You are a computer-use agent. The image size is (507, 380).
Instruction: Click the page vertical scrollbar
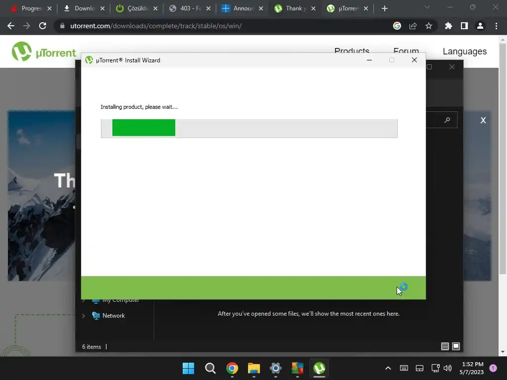pos(503,158)
